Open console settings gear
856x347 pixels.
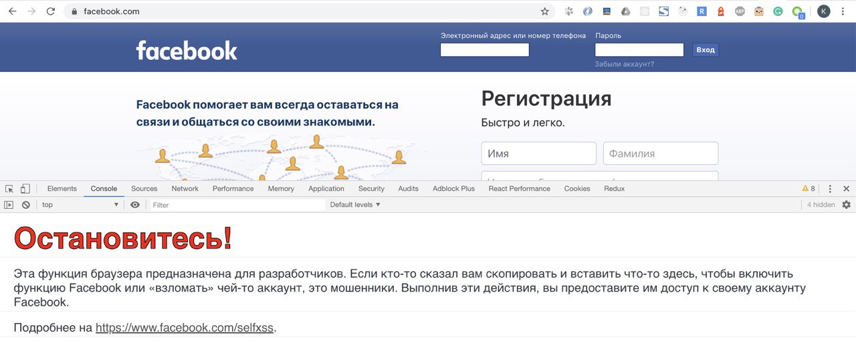847,205
